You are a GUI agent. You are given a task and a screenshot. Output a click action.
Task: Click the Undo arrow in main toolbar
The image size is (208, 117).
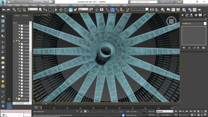(4, 10)
